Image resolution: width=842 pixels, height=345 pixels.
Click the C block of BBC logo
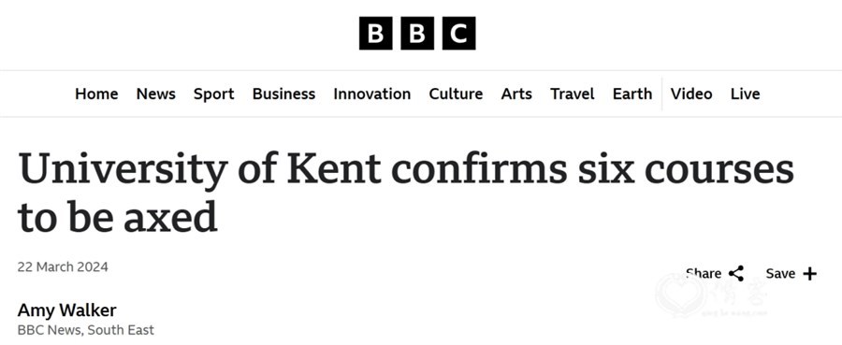pyautogui.click(x=459, y=34)
